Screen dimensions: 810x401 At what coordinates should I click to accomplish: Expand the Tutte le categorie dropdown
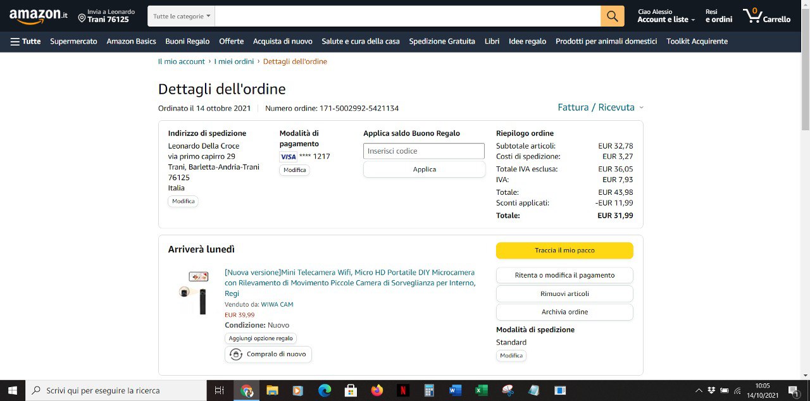click(181, 16)
